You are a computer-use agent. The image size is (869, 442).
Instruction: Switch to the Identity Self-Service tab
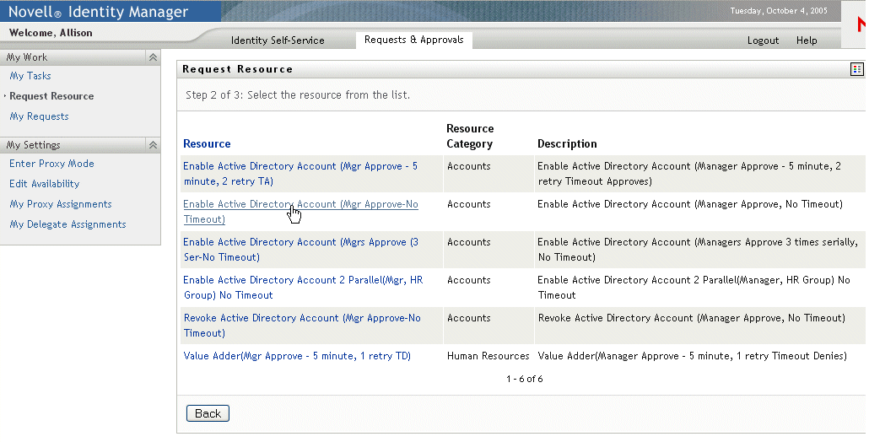[278, 40]
